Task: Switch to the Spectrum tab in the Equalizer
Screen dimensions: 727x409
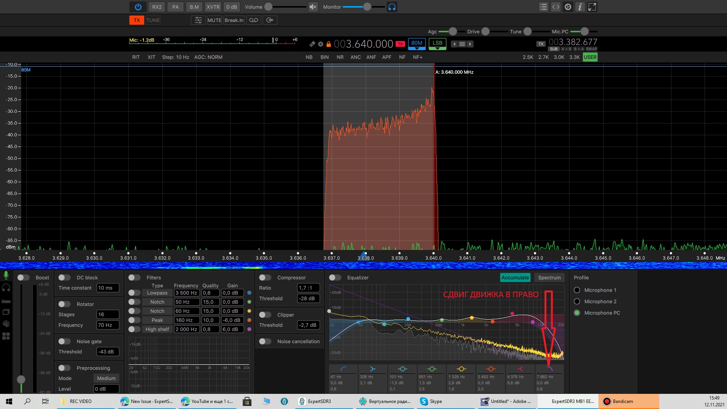Action: coord(549,278)
